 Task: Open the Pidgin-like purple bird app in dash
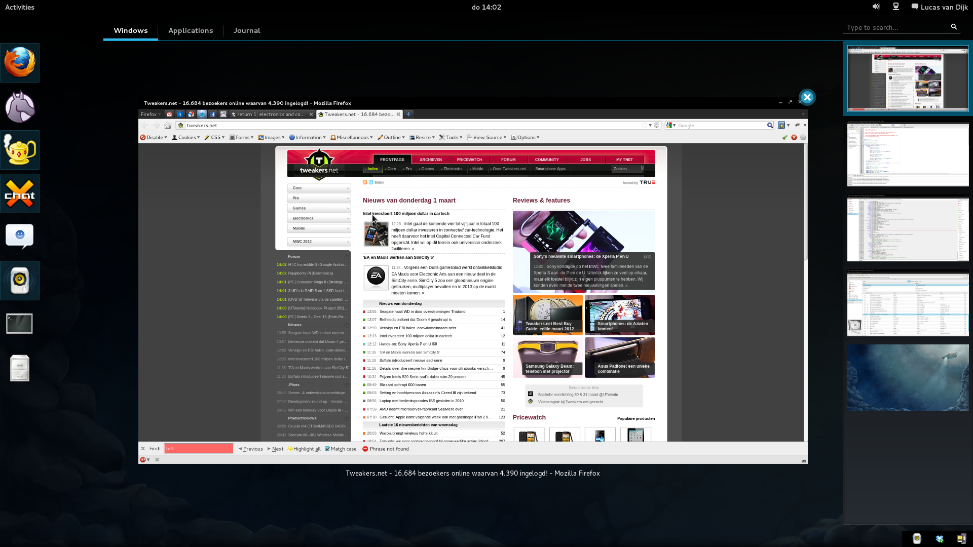[x=20, y=107]
